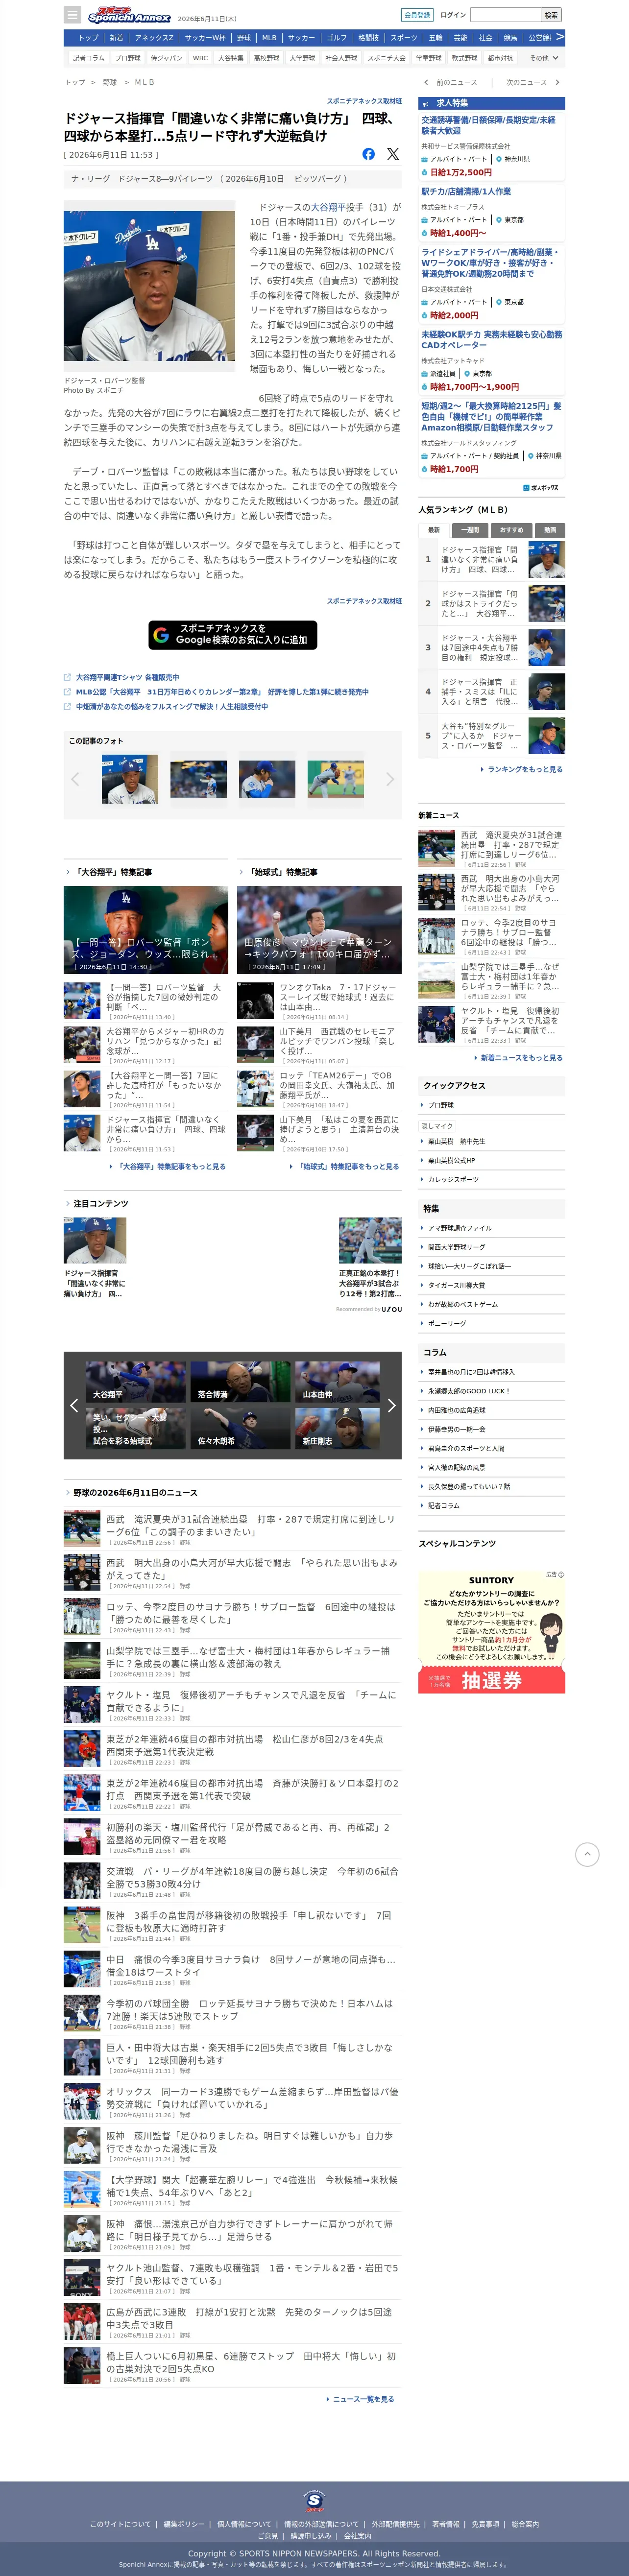Image resolution: width=629 pixels, height=2576 pixels.
Task: Open the 格闘技 main navigation item
Action: pyautogui.click(x=368, y=37)
